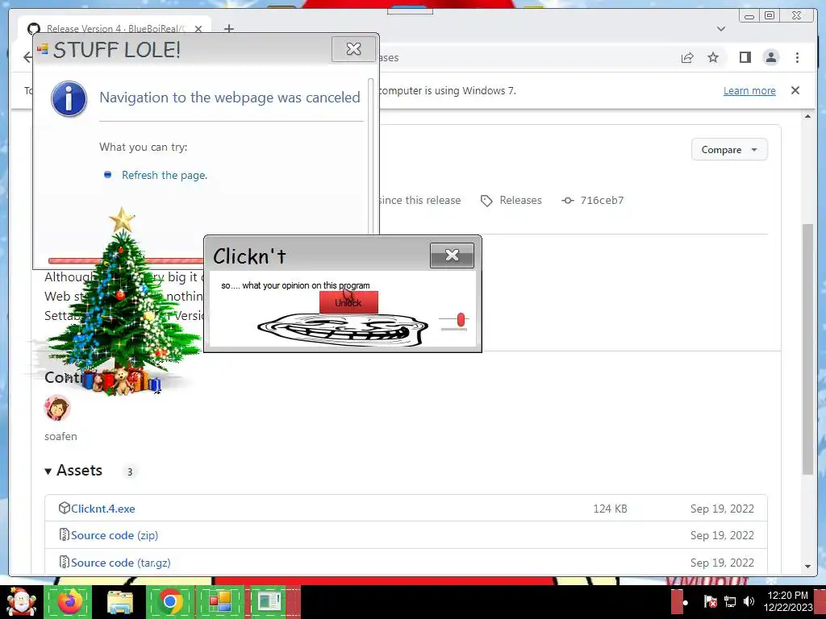Download Source code (zip)
This screenshot has width=826, height=619.
[x=115, y=535]
